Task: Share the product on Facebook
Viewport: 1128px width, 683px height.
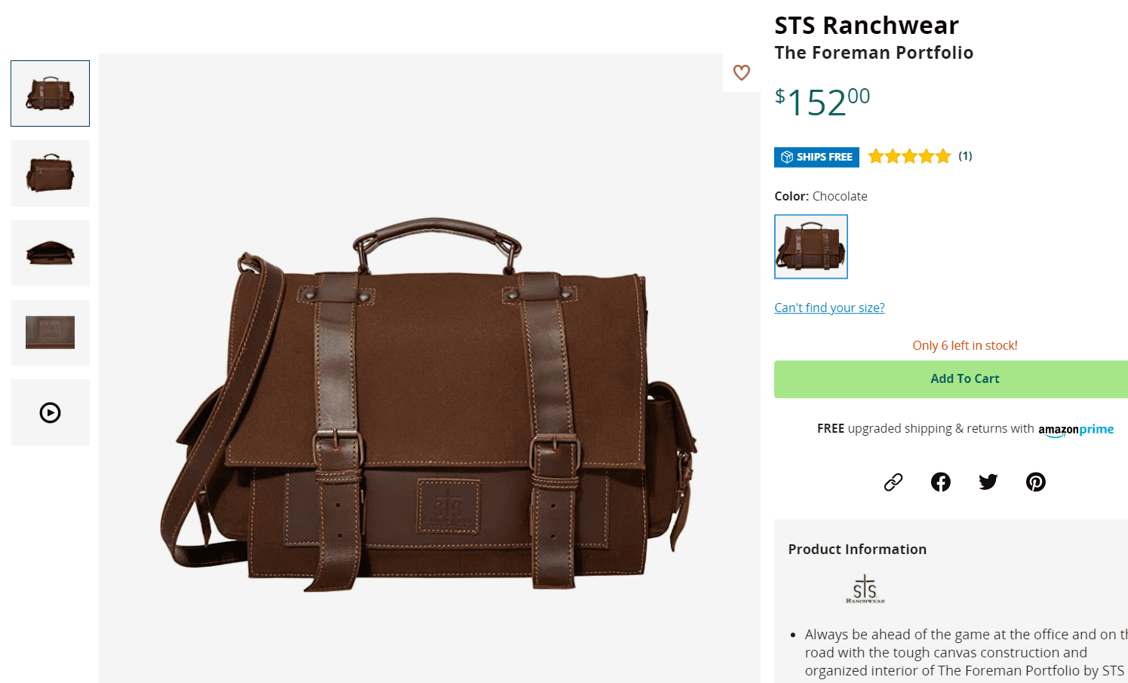Action: click(941, 482)
